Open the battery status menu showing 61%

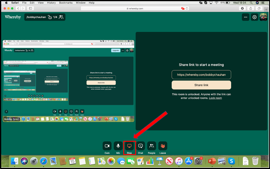225,3
